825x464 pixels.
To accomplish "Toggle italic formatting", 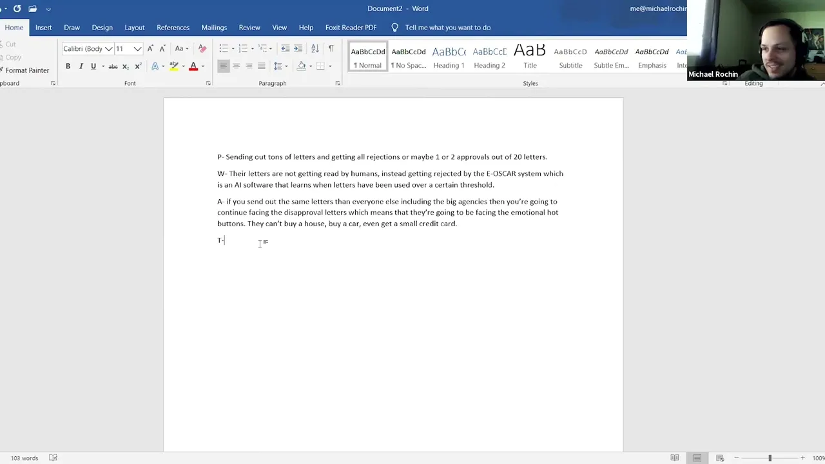I will click(81, 66).
